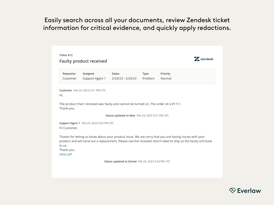Select the Status updated to New entry
The image size is (274, 205).
tap(120, 116)
